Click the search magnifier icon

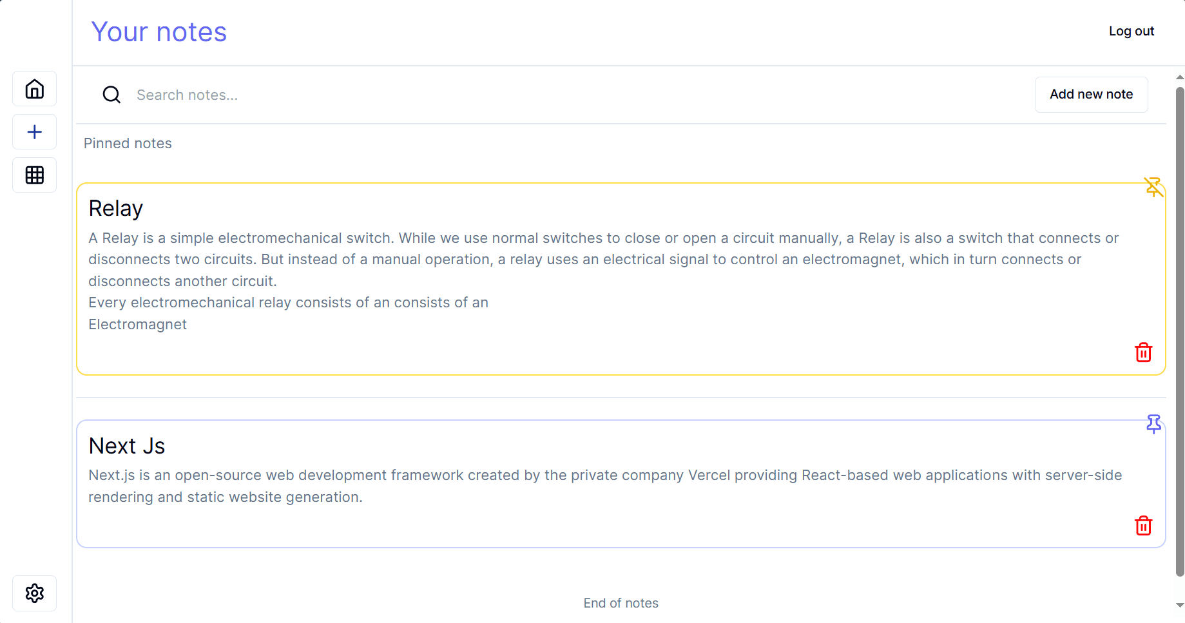[x=111, y=95]
